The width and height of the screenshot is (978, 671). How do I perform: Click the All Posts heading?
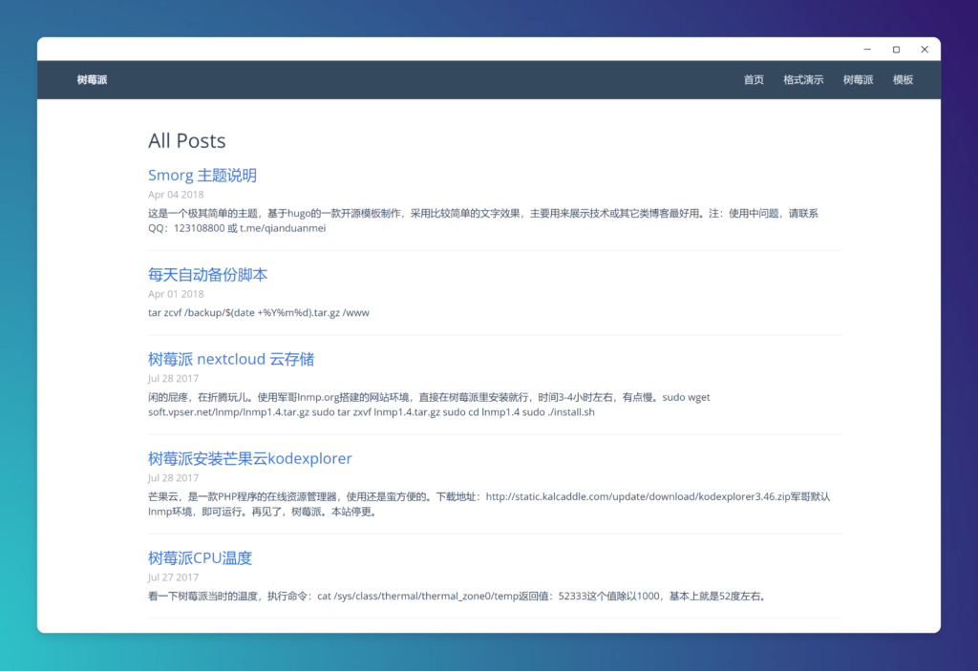coord(187,140)
